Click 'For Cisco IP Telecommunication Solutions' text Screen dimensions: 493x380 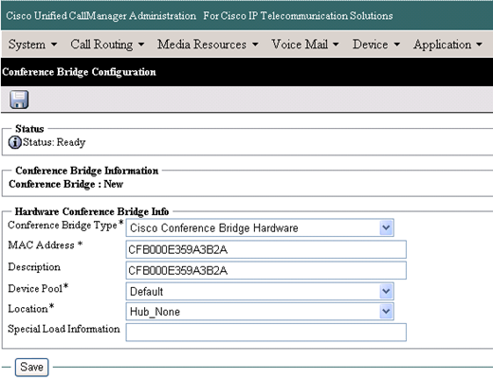298,15
